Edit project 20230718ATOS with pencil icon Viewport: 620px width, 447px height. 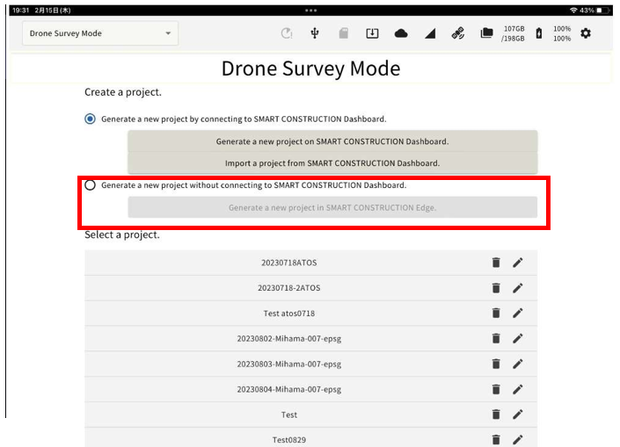click(x=518, y=263)
